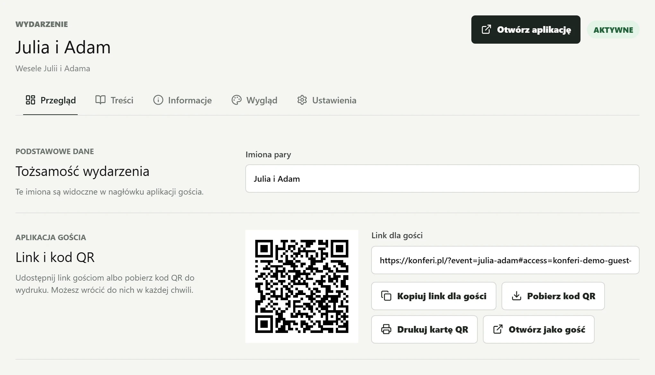
Task: Open the Wygląd tab
Action: point(254,100)
